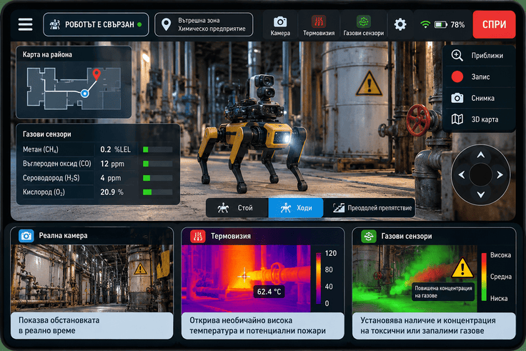Click the 62.4 °C temperature readout
The image size is (526, 351).
(269, 292)
